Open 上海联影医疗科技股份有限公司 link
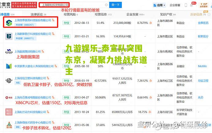The height and width of the screenshot is (133, 212). click(x=33, y=34)
